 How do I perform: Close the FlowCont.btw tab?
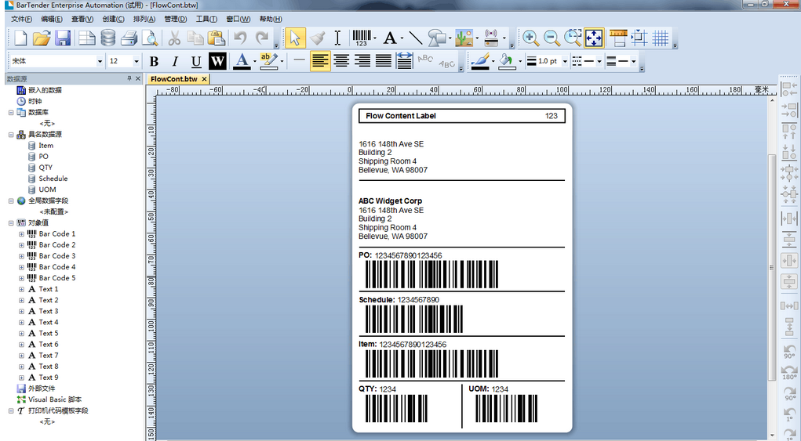[x=204, y=79]
